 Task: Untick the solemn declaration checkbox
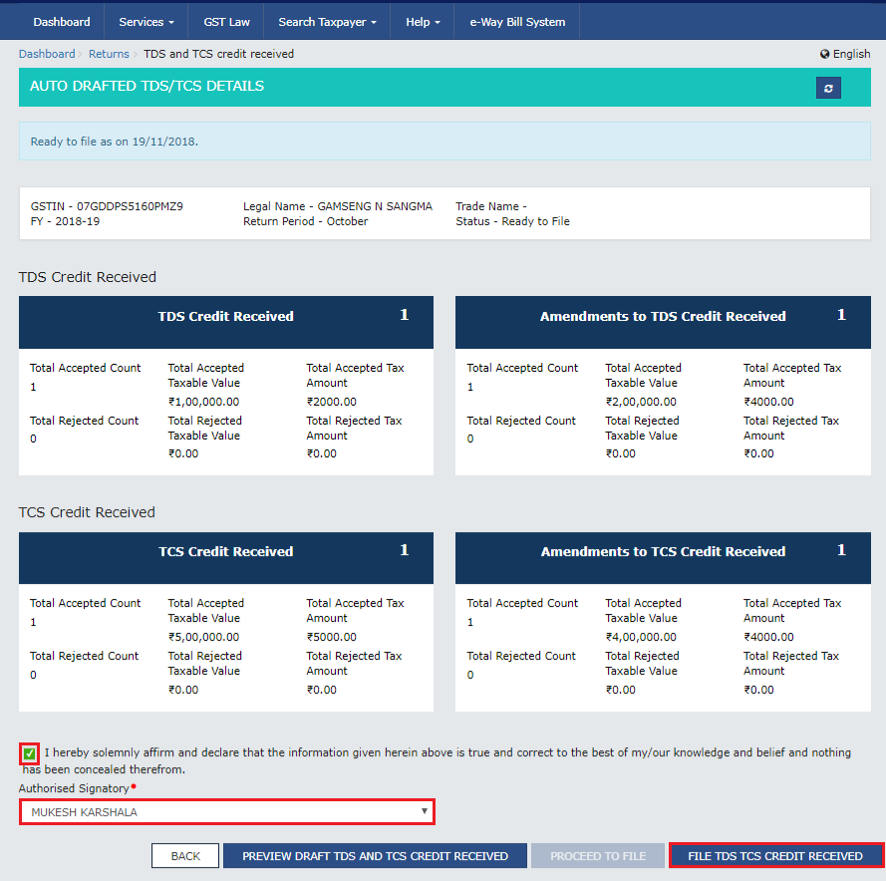[x=29, y=753]
